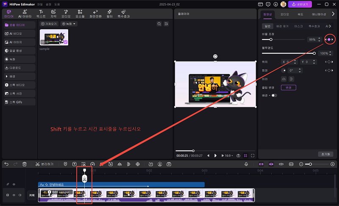Open the 필터 filters panel
Image resolution: width=339 pixels, height=206 pixels.
click(110, 14)
